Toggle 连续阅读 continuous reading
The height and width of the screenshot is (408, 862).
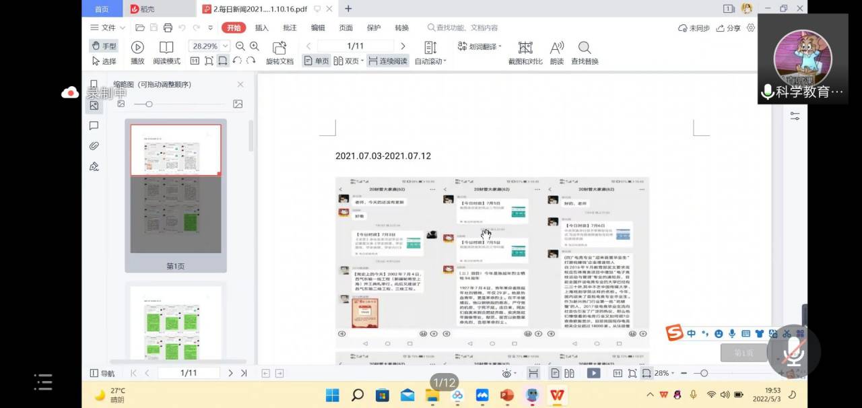[388, 61]
